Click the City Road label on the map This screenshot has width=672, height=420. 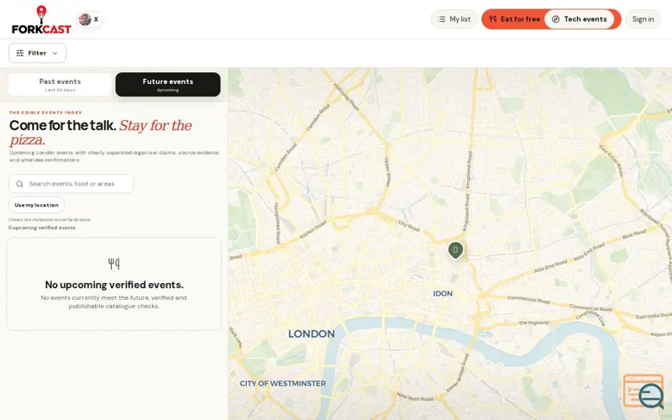[x=408, y=226]
